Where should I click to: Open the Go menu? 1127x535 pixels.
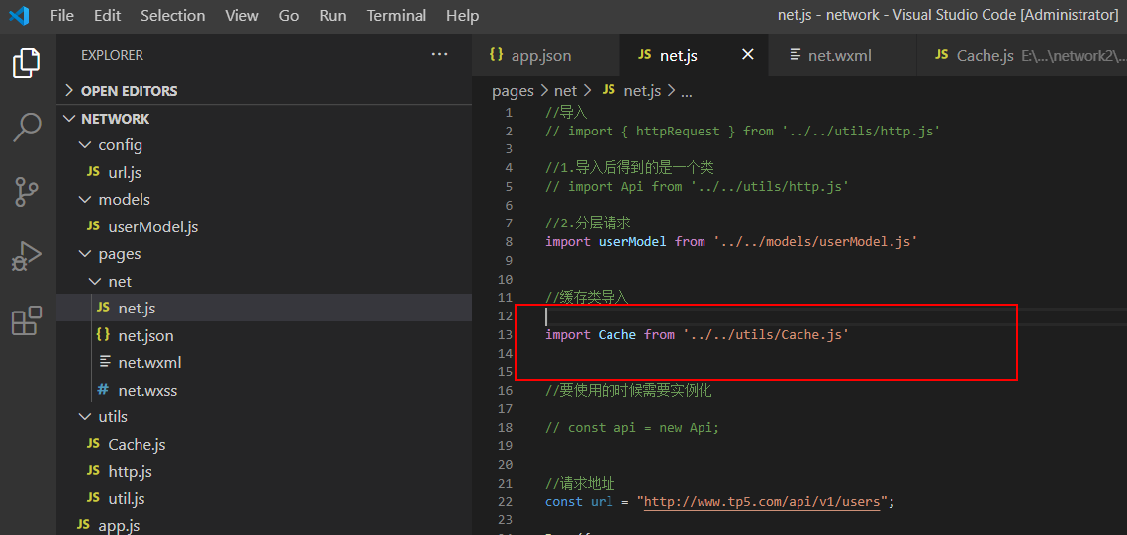(x=289, y=15)
